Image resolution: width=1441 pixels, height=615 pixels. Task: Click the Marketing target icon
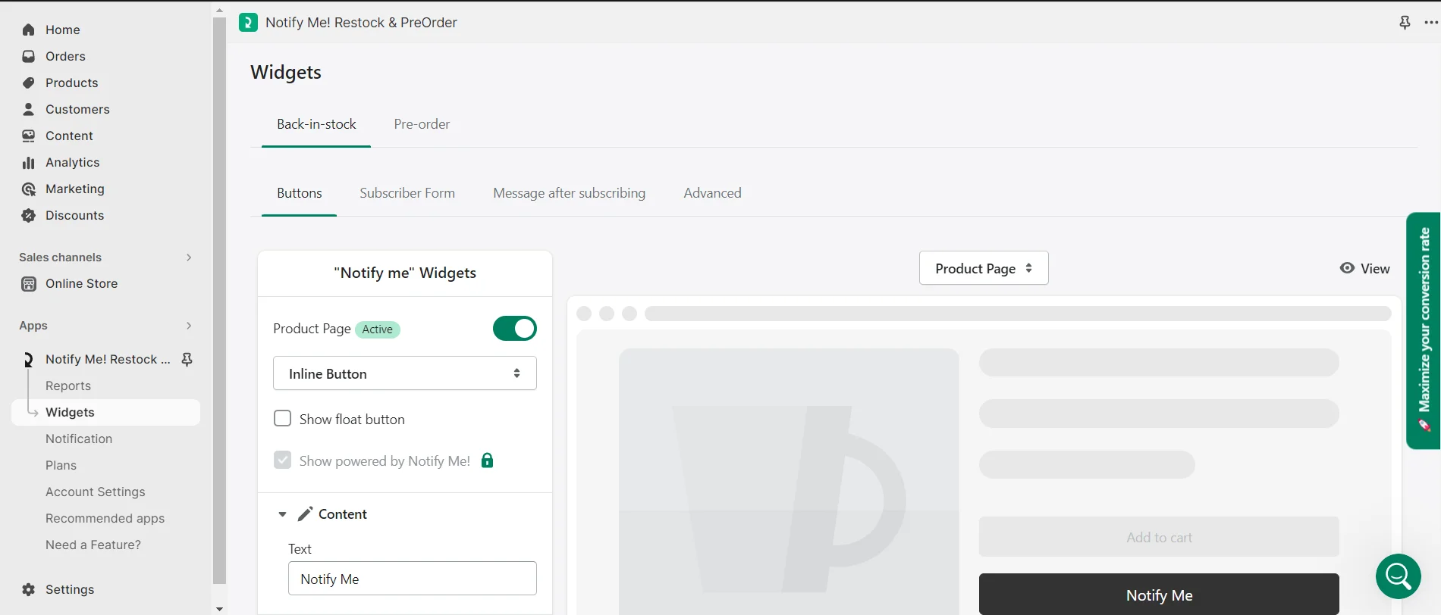(29, 189)
